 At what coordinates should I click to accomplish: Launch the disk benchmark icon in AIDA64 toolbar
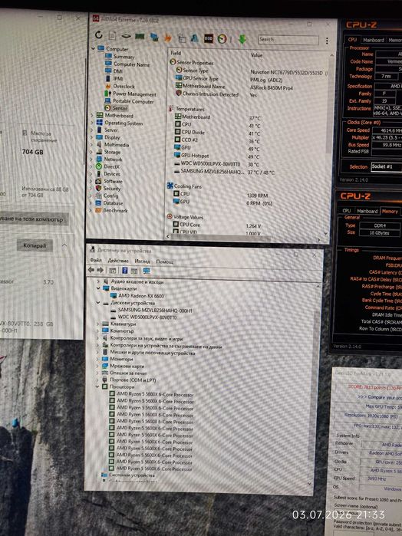126,36
